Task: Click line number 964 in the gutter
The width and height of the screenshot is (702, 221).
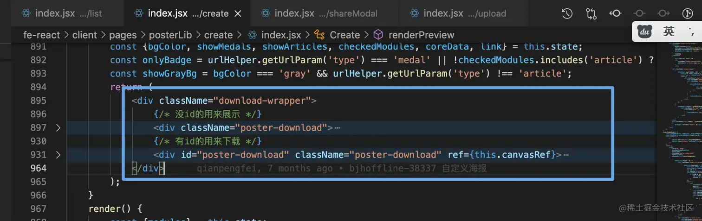Action: click(38, 168)
